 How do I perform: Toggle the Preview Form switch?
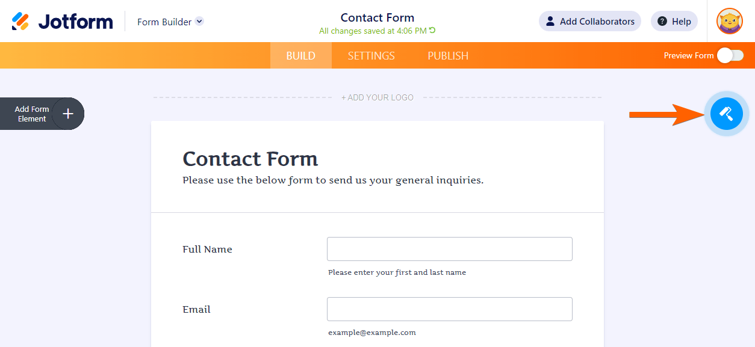pos(730,55)
